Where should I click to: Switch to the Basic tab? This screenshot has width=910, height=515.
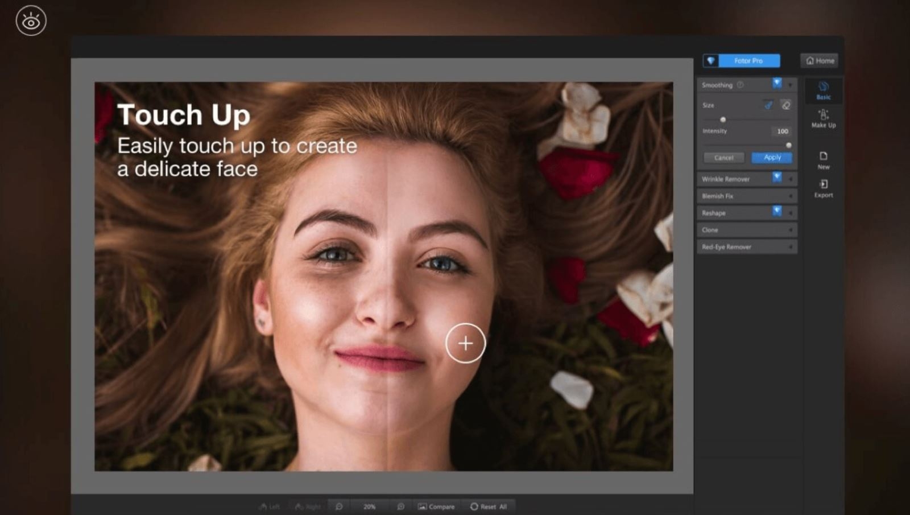pos(823,90)
